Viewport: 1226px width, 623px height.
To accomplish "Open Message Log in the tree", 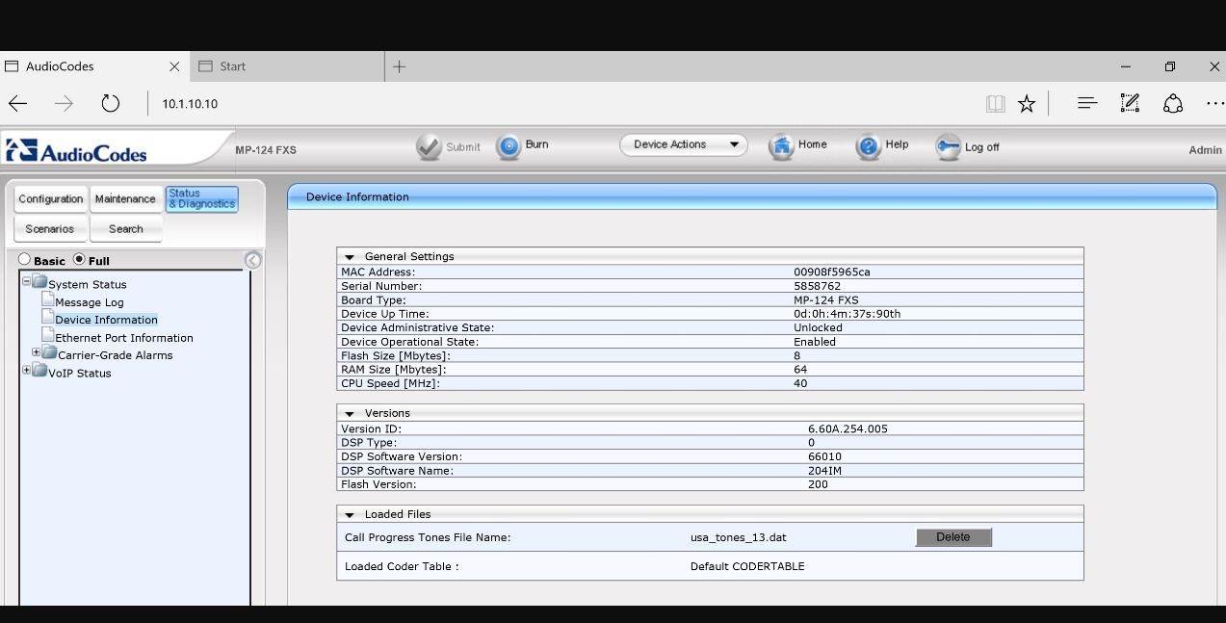I will click(90, 302).
